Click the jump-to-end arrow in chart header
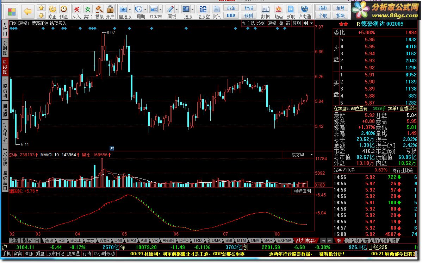422x263 pixels. pos(306,23)
